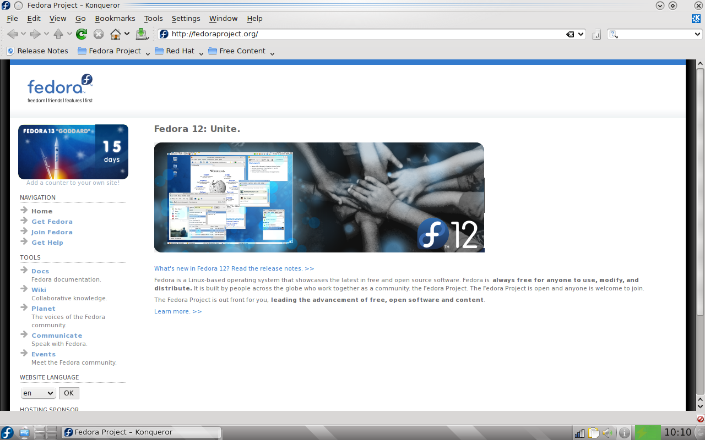Viewport: 705px width, 440px height.
Task: Open the Window menu
Action: click(223, 18)
